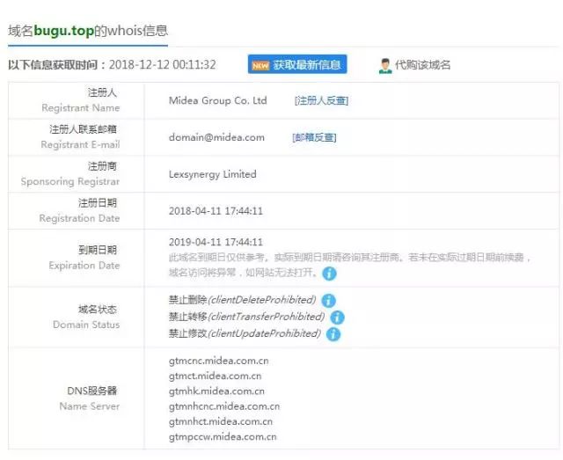Image resolution: width=563 pixels, height=460 pixels.
Task: Click the 以下信息获取时间 label
Action: click(x=57, y=65)
